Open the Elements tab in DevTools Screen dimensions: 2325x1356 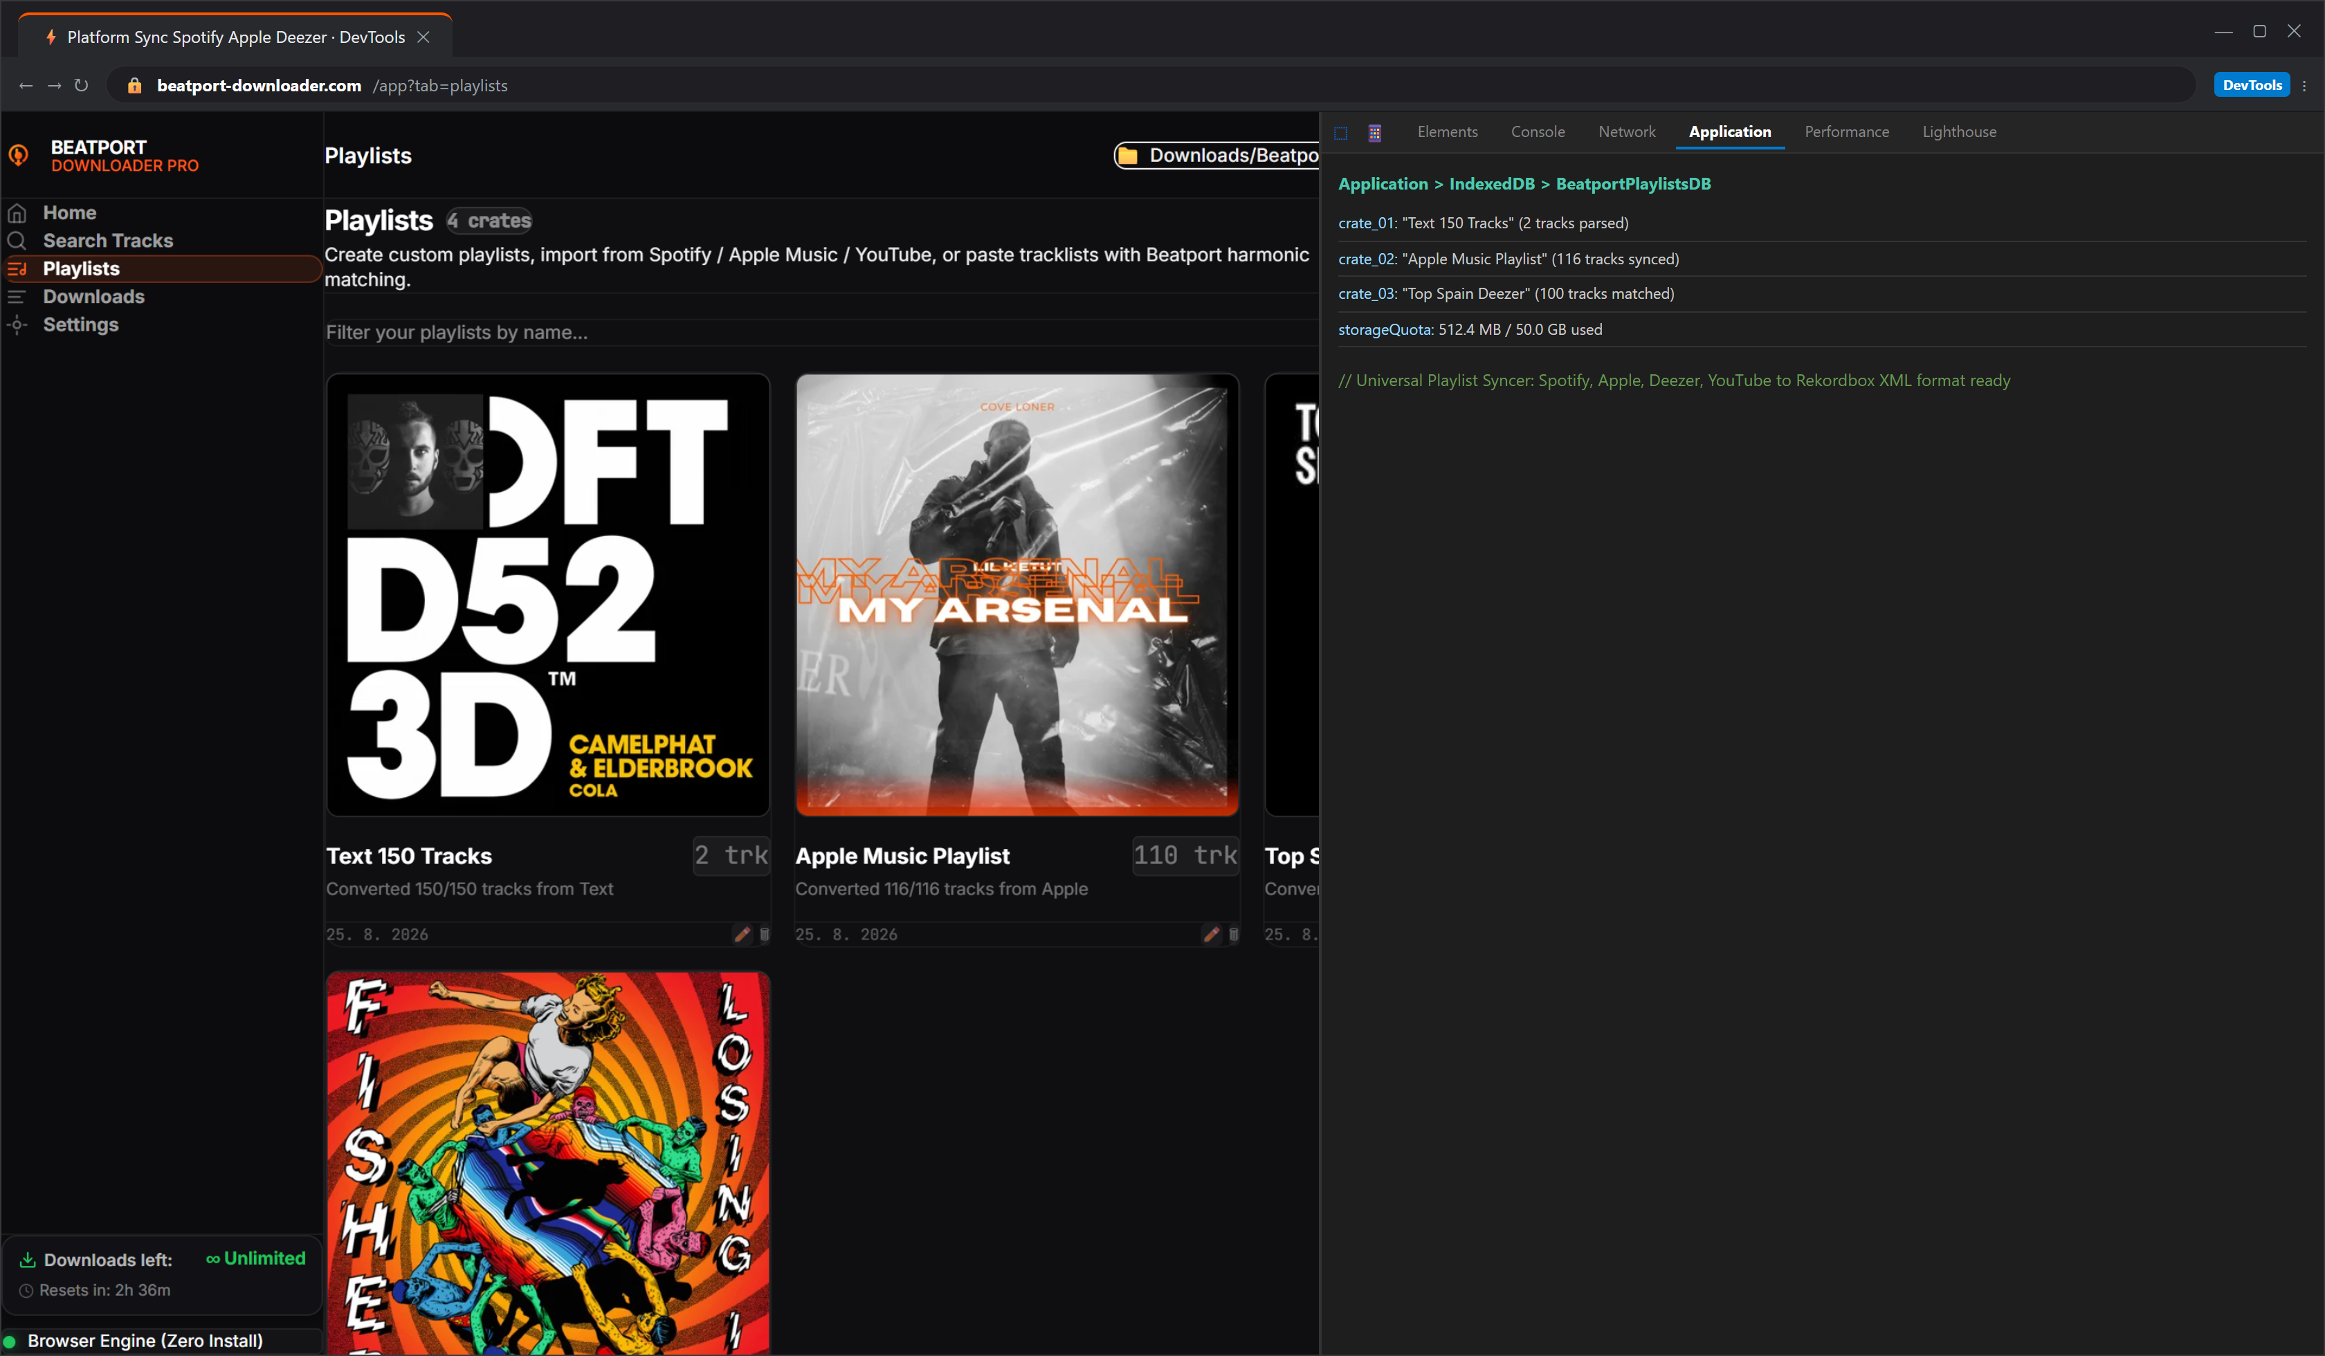[1447, 132]
